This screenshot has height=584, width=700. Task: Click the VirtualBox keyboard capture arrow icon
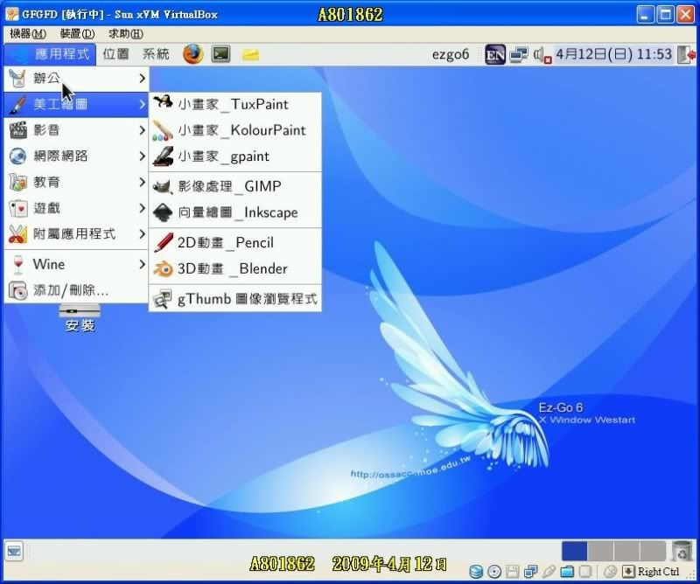coord(628,572)
